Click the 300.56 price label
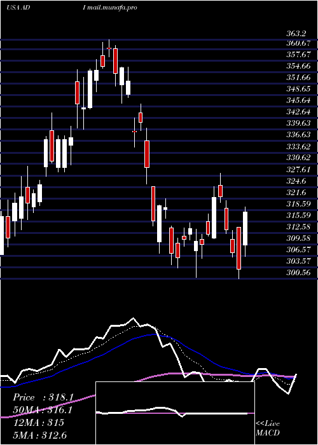Screen dimensions: 318x445 point(298,273)
